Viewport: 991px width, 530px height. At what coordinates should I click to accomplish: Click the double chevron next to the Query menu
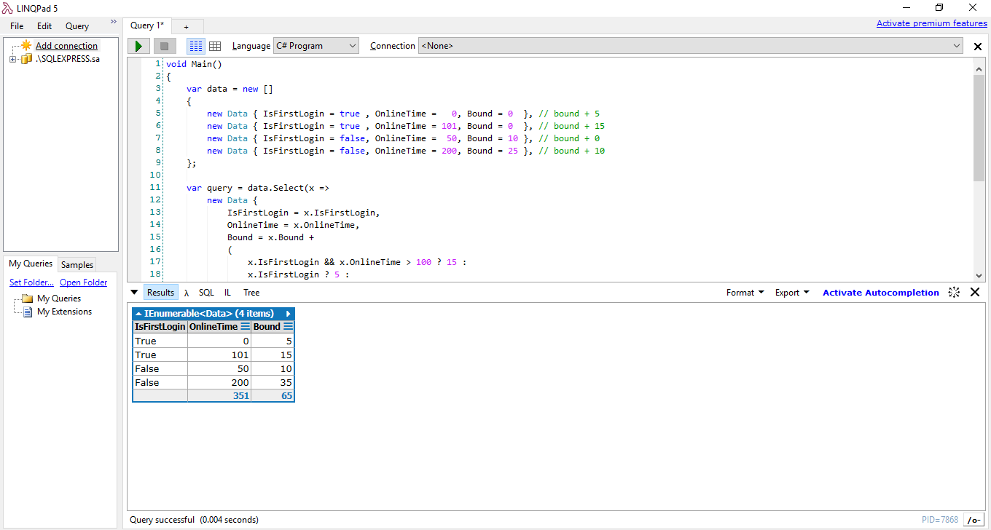[x=114, y=22]
